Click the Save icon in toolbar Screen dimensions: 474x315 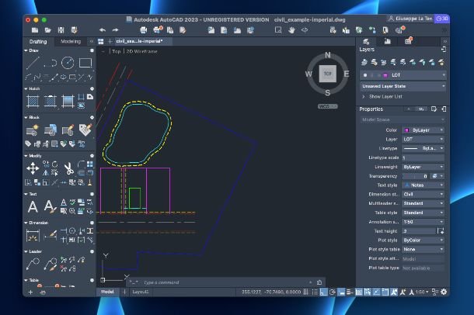pyautogui.click(x=61, y=29)
